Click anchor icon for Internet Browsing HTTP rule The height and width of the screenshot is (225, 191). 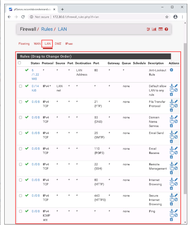(172, 180)
